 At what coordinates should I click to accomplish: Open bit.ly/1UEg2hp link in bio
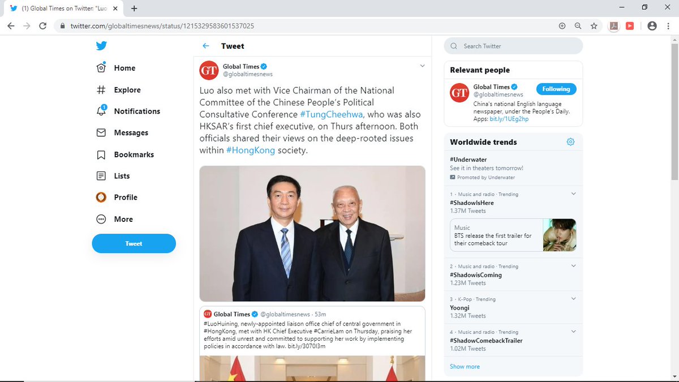pos(509,119)
